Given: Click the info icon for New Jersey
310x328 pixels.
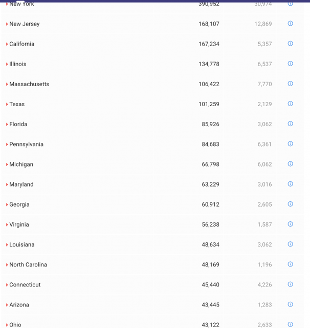Looking at the screenshot, I should coord(290,24).
